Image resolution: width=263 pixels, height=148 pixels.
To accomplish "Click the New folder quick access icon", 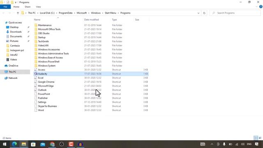I will tap(12, 2).
